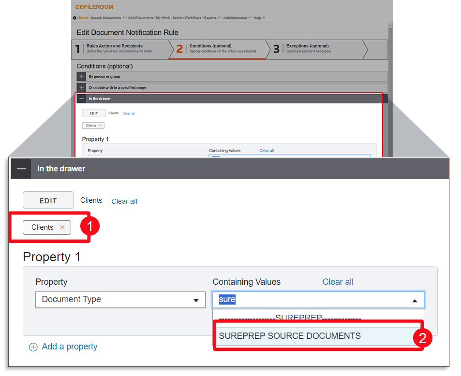Open the Home menu item
The image size is (461, 376).
tap(84, 17)
